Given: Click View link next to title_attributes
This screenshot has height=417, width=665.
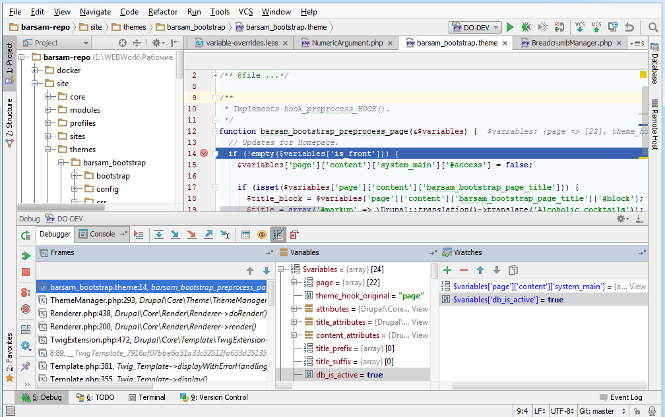Looking at the screenshot, I should click(420, 322).
